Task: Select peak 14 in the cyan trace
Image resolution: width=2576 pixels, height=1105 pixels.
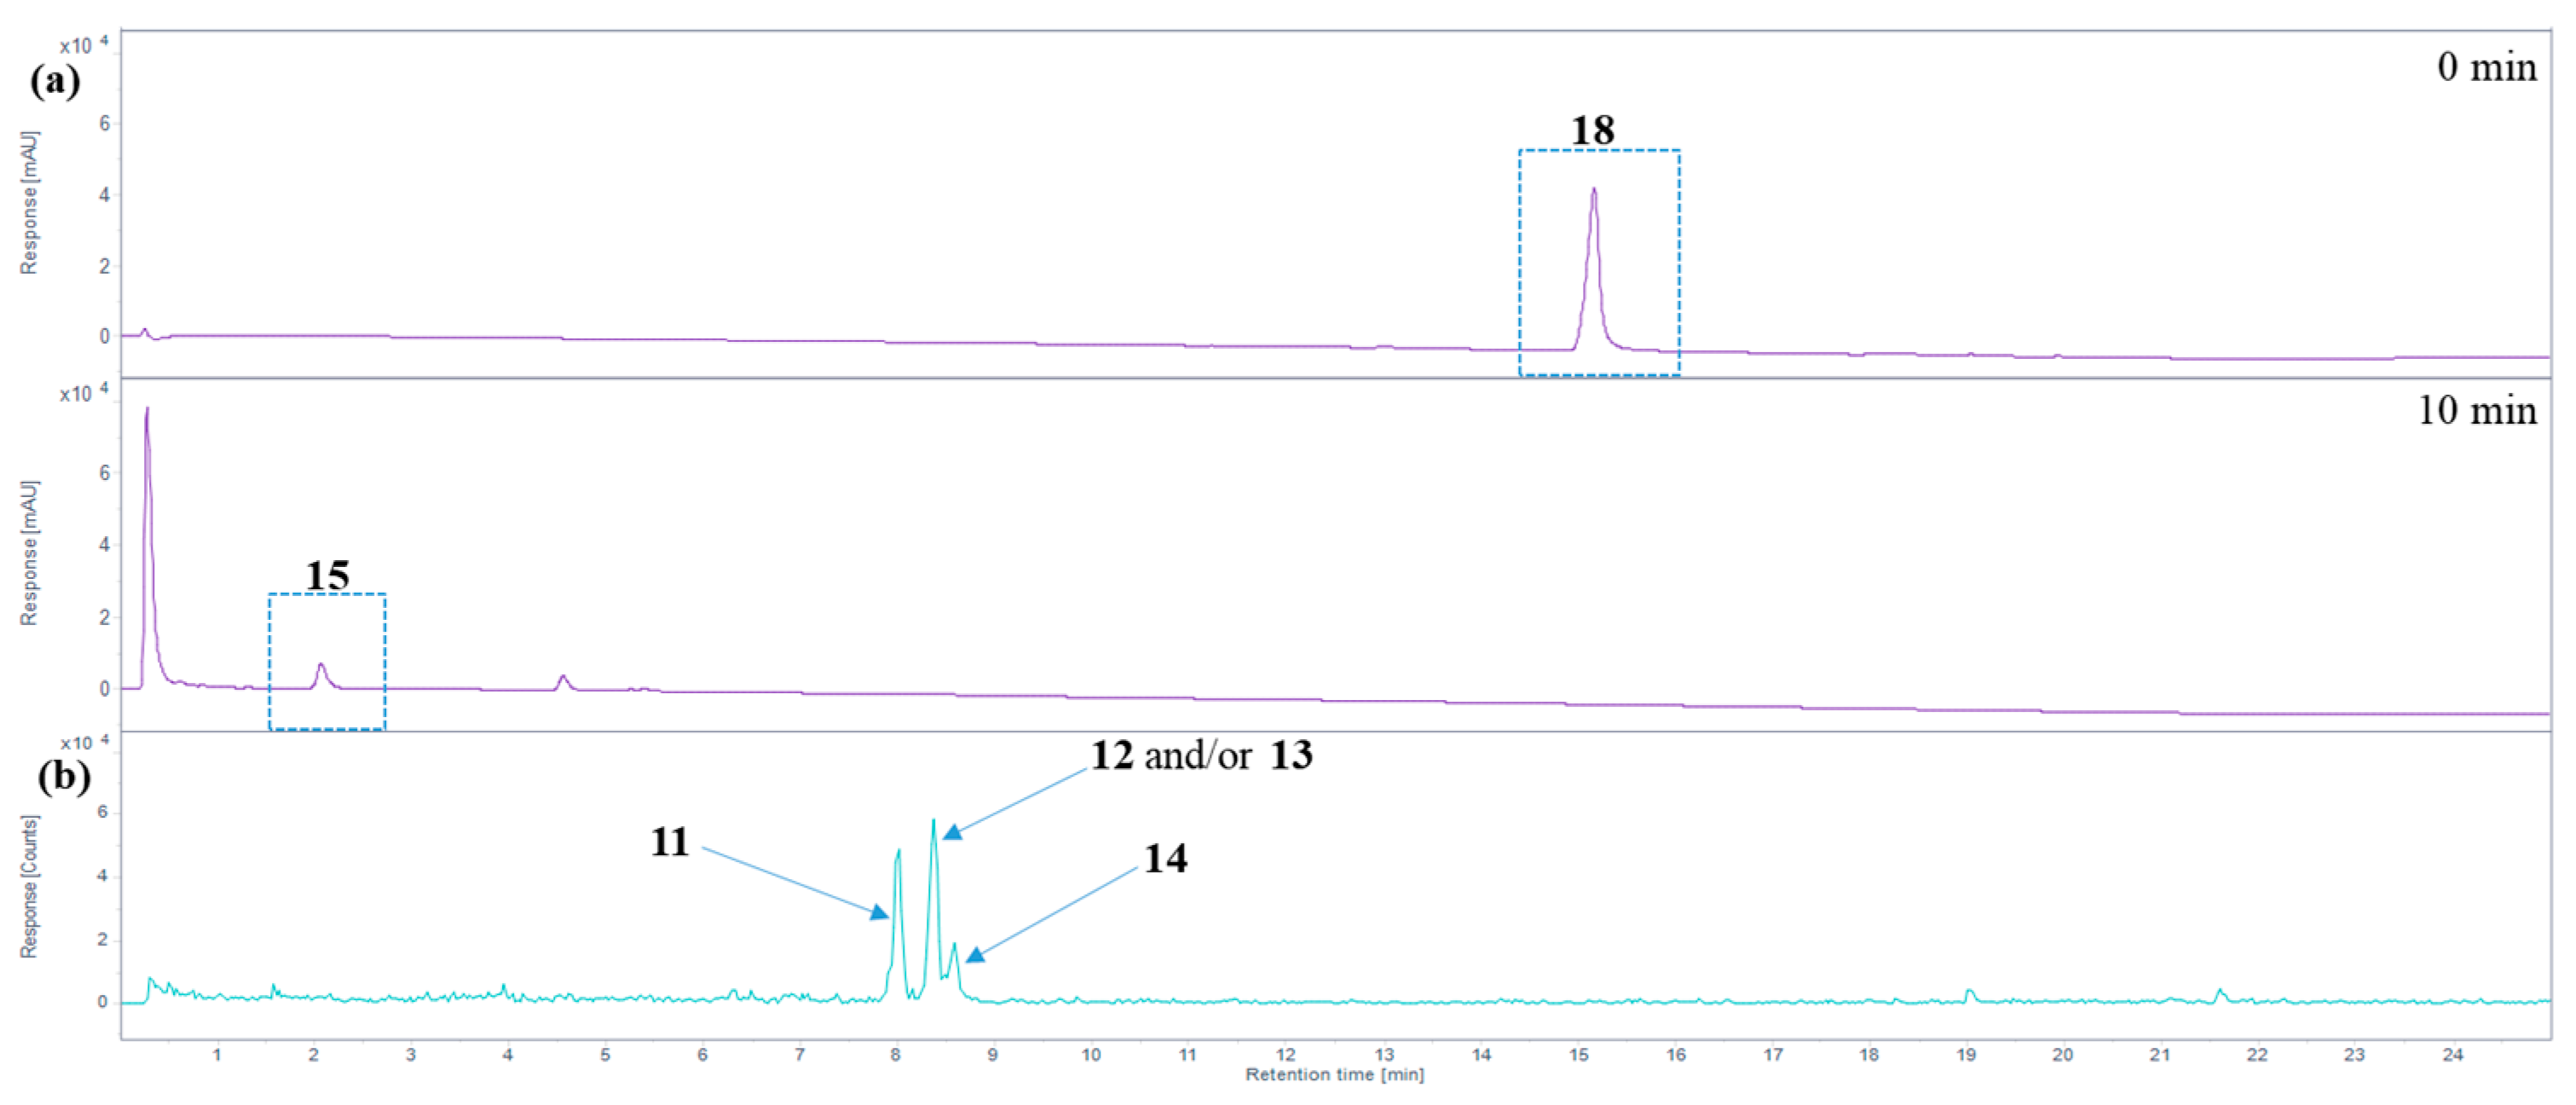Action: coord(955,945)
